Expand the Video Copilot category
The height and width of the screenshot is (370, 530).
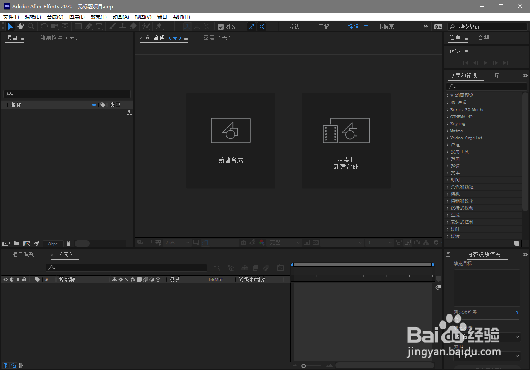(x=448, y=138)
